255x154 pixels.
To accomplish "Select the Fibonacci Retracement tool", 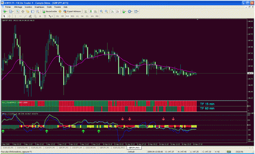I will (35, 16).
